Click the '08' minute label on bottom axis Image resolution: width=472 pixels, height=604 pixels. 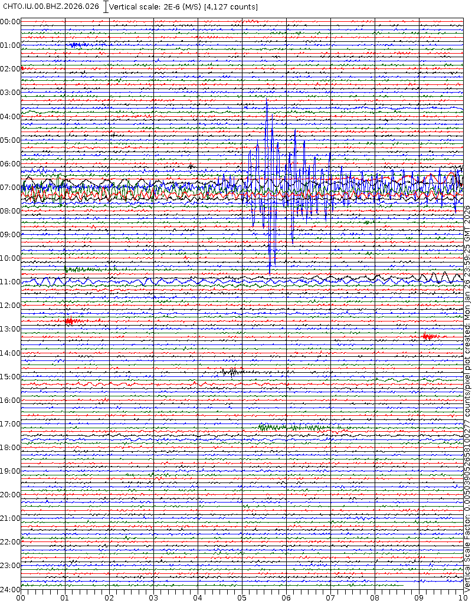point(375,598)
